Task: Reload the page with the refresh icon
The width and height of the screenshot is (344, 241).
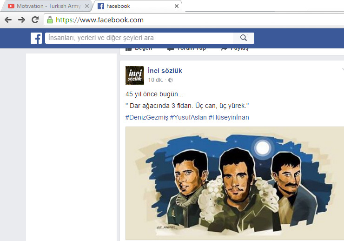Action: pyautogui.click(x=35, y=20)
